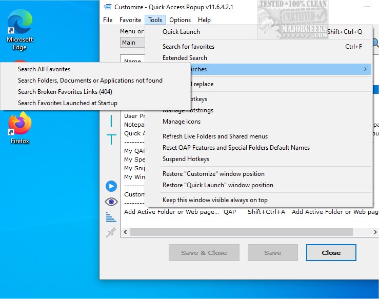This screenshot has width=379, height=299.
Task: Select Restore "Quick Launch" window position
Action: pos(258,185)
